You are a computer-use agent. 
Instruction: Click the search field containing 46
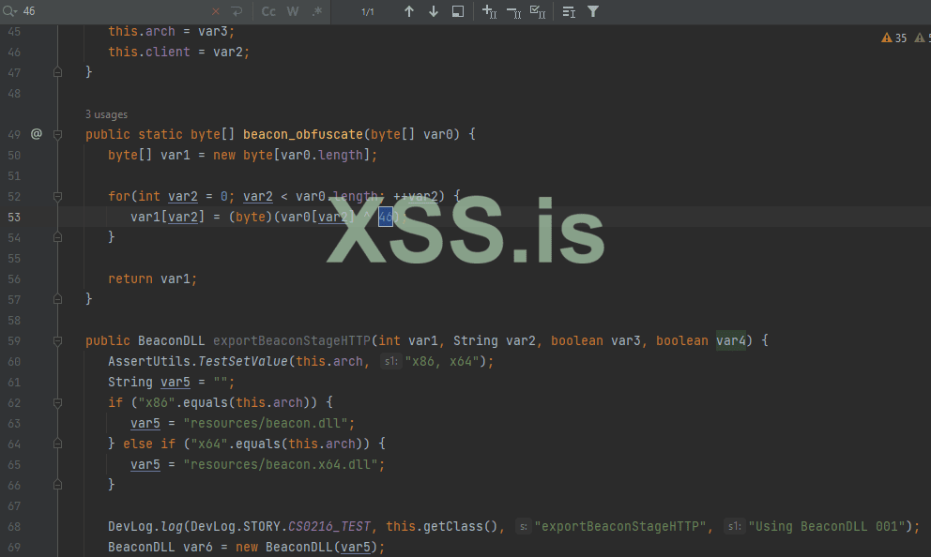113,11
